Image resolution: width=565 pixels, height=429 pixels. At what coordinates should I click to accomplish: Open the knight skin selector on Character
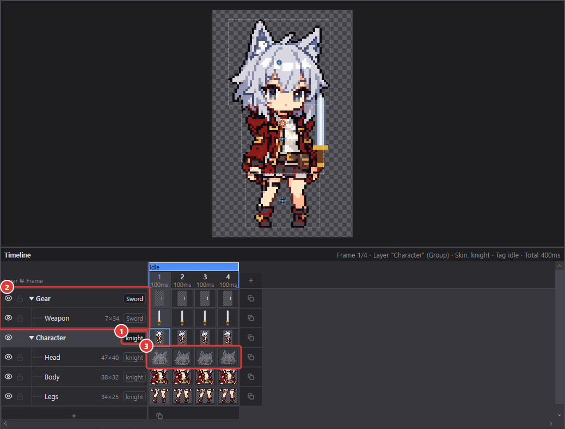(134, 338)
